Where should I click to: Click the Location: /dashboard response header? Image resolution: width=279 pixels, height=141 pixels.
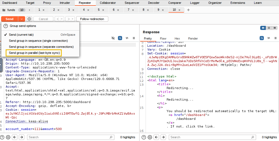167,46
